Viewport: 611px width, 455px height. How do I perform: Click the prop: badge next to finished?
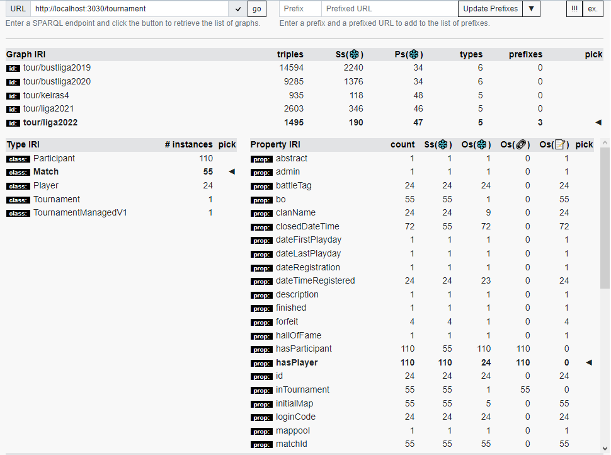(x=261, y=308)
